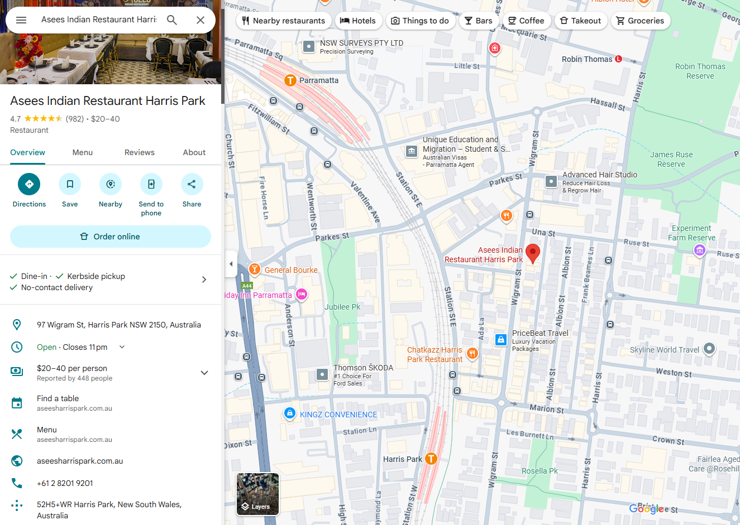Image resolution: width=740 pixels, height=525 pixels.
Task: Expand the opening hours dropdown
Action: pos(122,347)
